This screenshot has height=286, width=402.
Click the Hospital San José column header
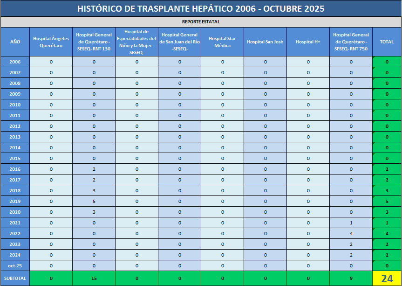[x=265, y=42]
